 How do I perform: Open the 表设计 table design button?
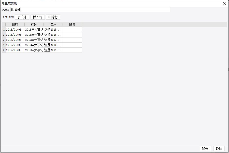22,17
